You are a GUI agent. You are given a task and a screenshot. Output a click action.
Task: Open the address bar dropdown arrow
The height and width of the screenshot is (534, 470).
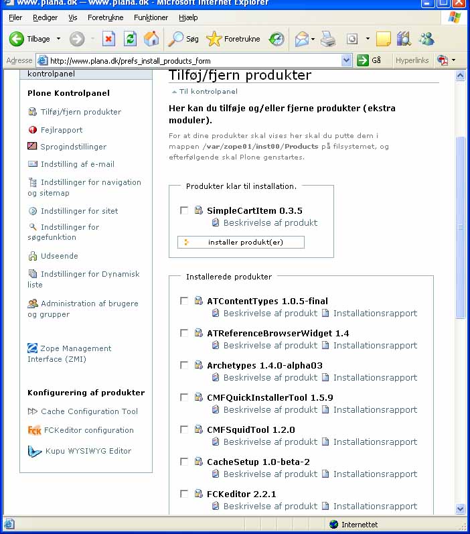pos(346,60)
